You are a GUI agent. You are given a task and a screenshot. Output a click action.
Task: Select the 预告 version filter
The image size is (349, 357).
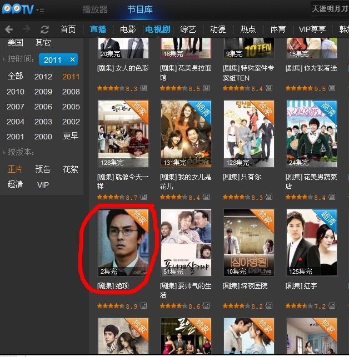(x=43, y=169)
